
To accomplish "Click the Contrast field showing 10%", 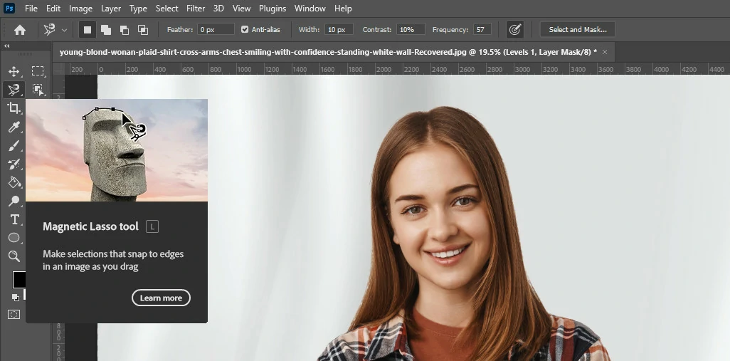I will tap(411, 29).
